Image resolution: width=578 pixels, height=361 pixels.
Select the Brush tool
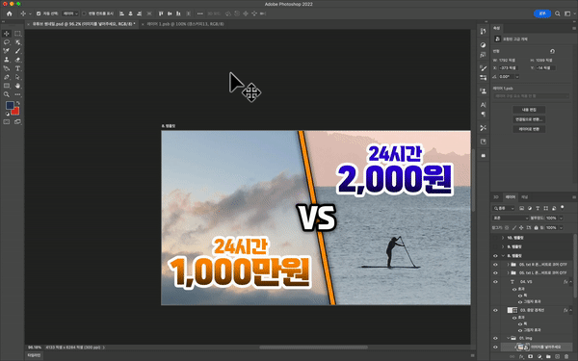17,51
